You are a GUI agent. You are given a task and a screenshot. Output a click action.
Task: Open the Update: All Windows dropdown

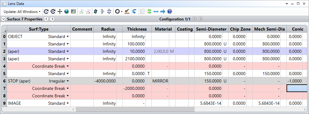point(22,12)
